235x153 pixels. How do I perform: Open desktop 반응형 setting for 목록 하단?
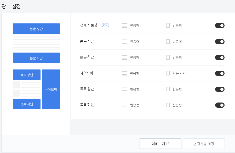(134, 105)
